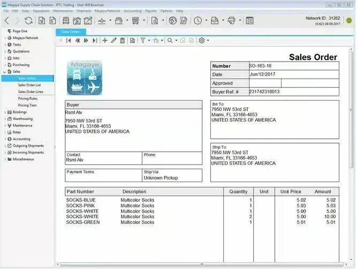Click the Refresh circular arrows icon
This screenshot has width=357, height=269.
[28, 21]
